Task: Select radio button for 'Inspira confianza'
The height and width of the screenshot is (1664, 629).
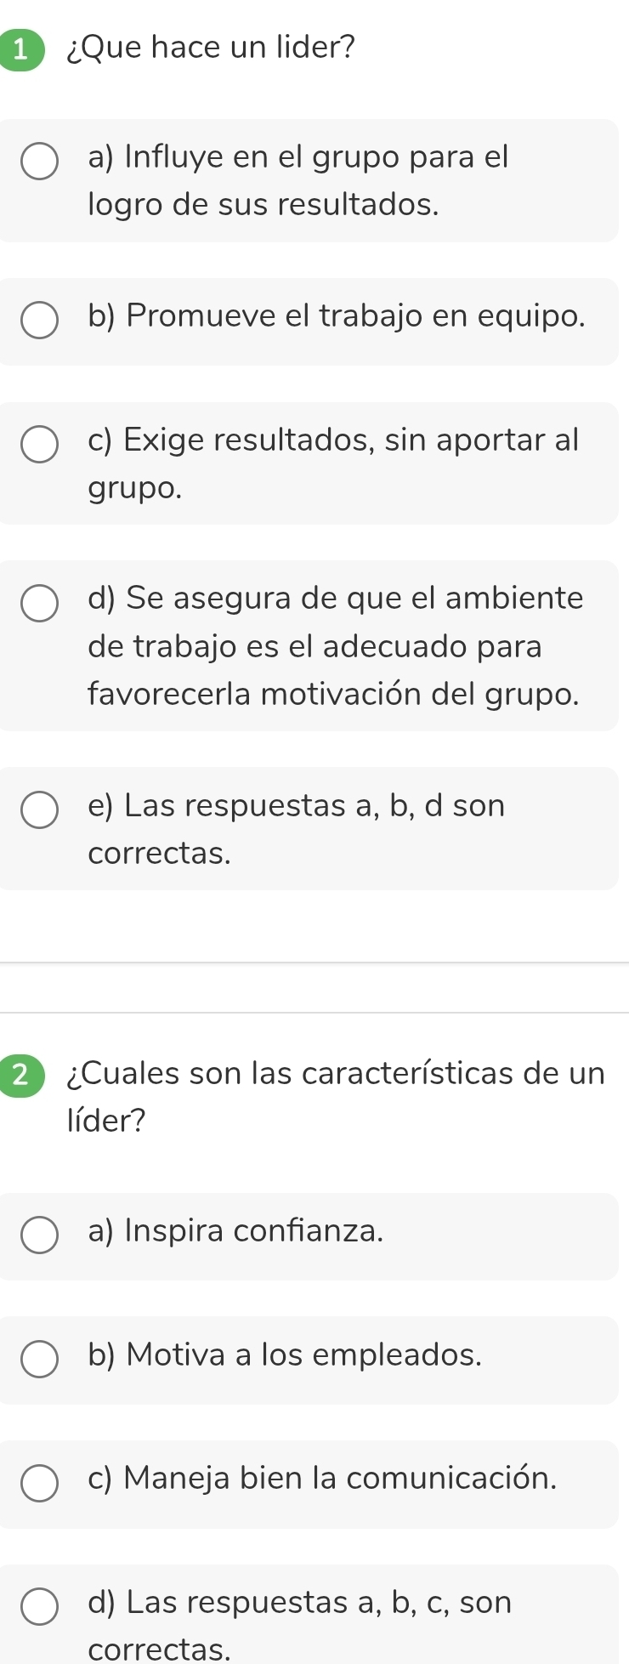Action: pos(39,1235)
